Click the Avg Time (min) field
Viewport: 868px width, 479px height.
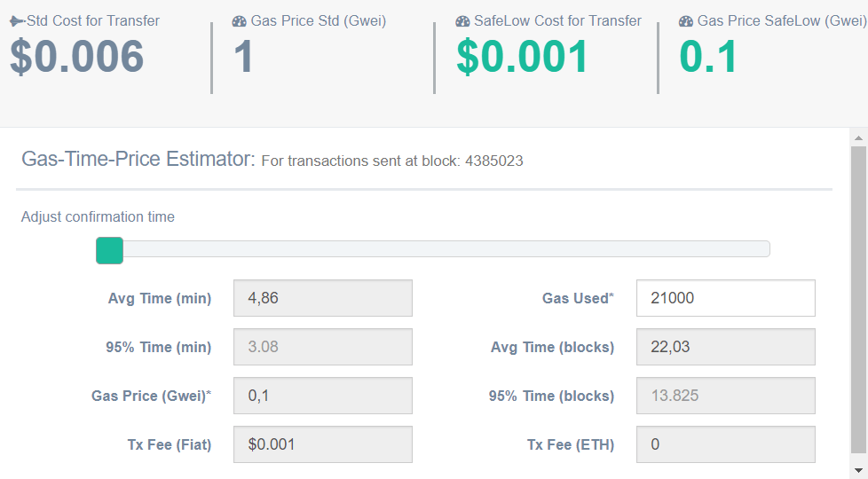coord(322,298)
